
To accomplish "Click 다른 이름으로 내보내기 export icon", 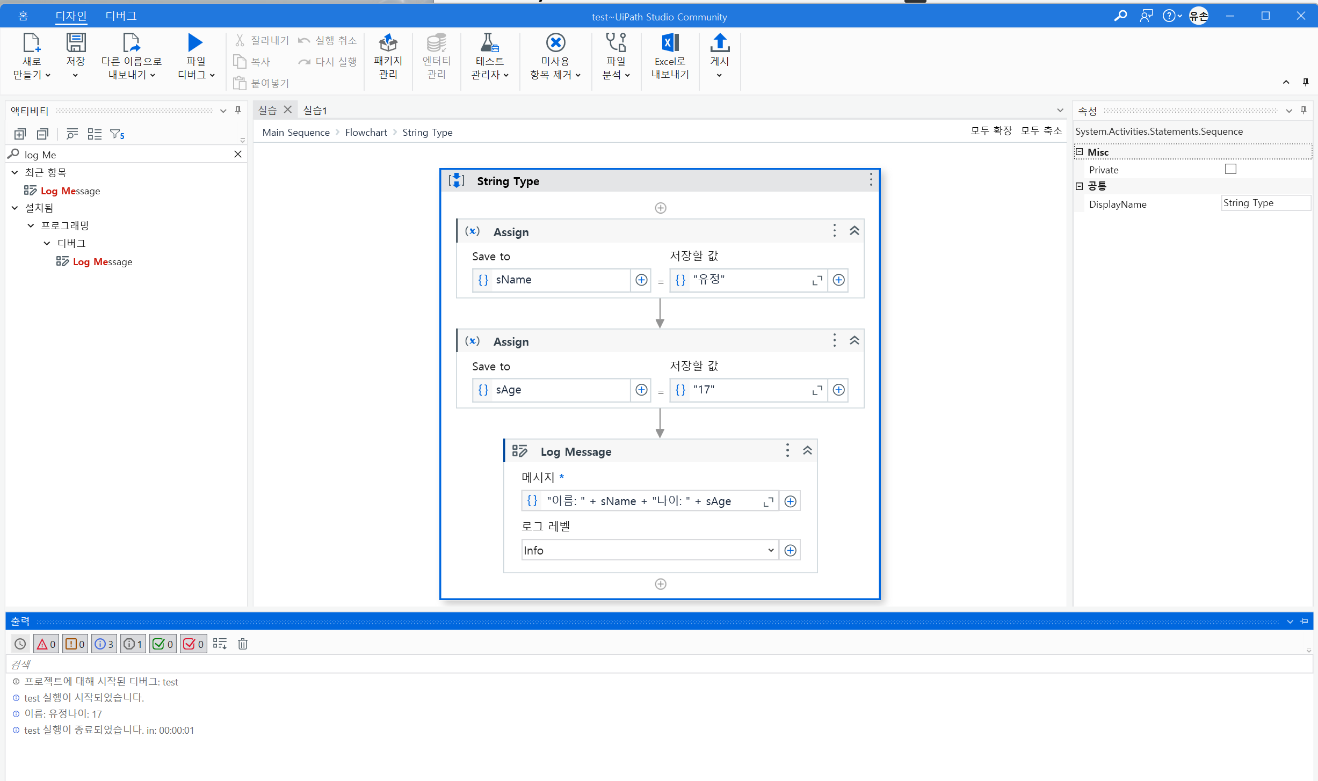I will pos(131,43).
